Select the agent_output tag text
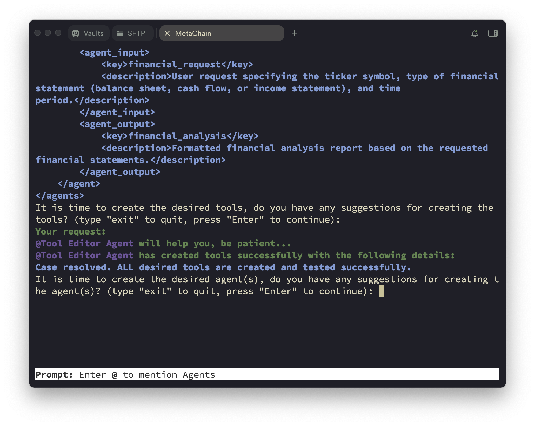535x426 pixels. coord(117,124)
